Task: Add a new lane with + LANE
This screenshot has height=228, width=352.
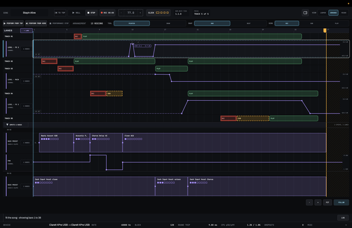Action: 26,31
